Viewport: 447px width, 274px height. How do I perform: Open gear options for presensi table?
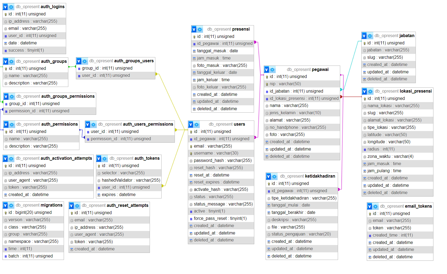(200, 29)
